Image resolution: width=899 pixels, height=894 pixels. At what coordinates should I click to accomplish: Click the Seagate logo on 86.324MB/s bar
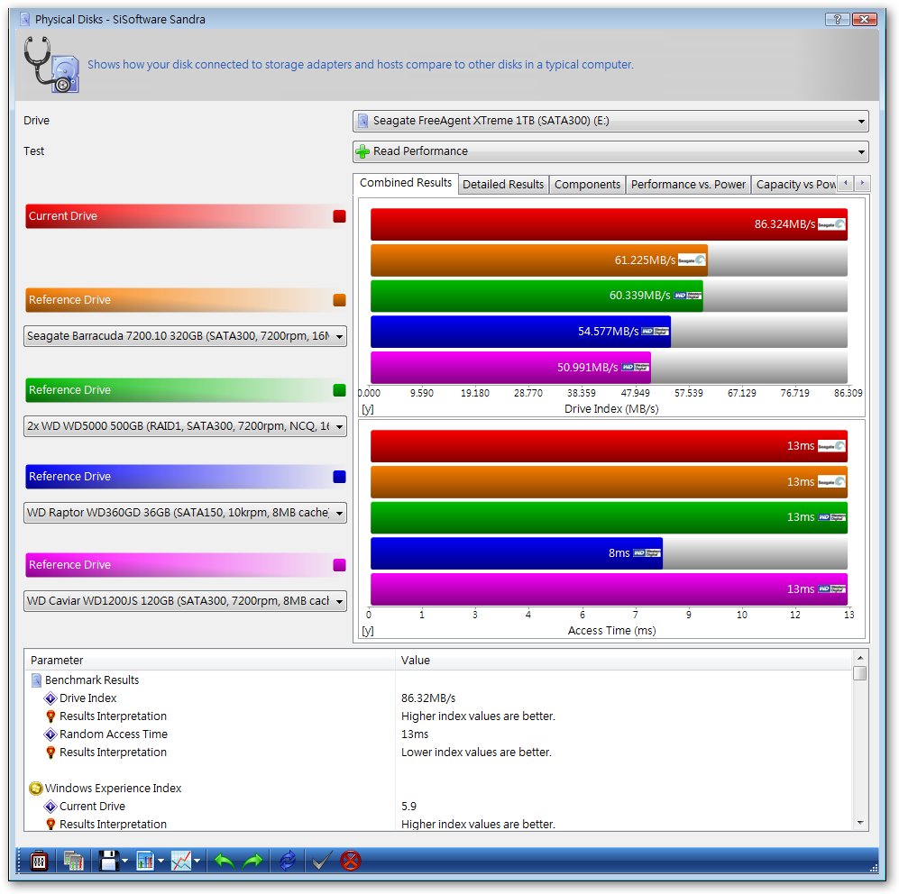pos(831,224)
